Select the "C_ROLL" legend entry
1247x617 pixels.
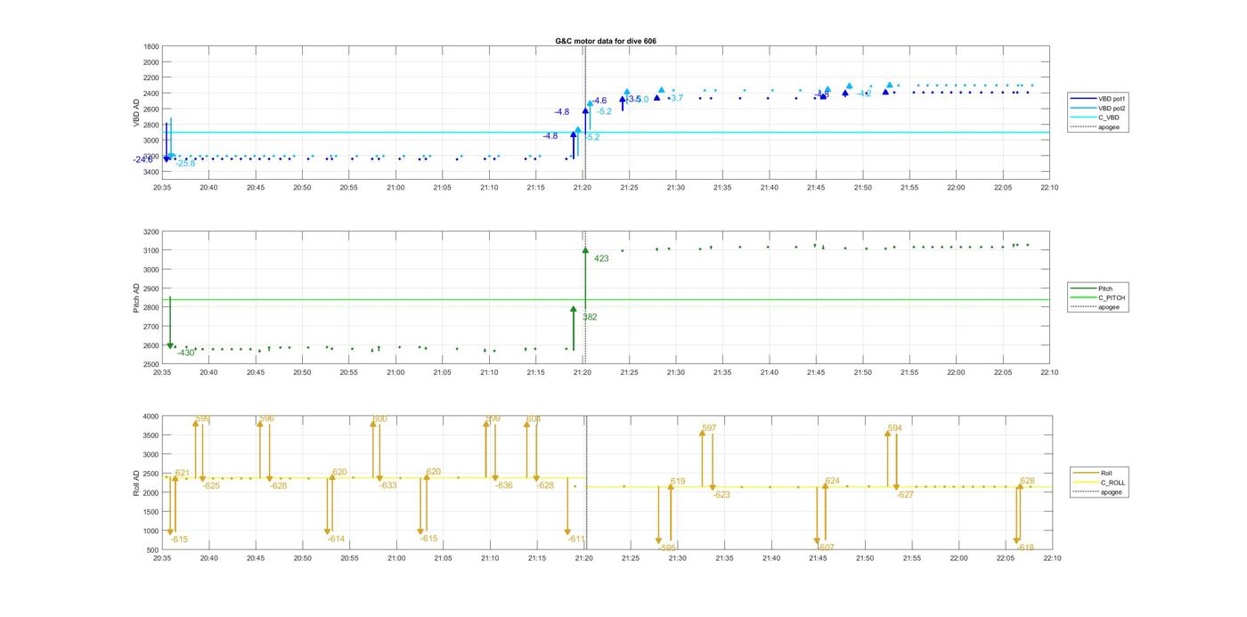click(x=1113, y=483)
